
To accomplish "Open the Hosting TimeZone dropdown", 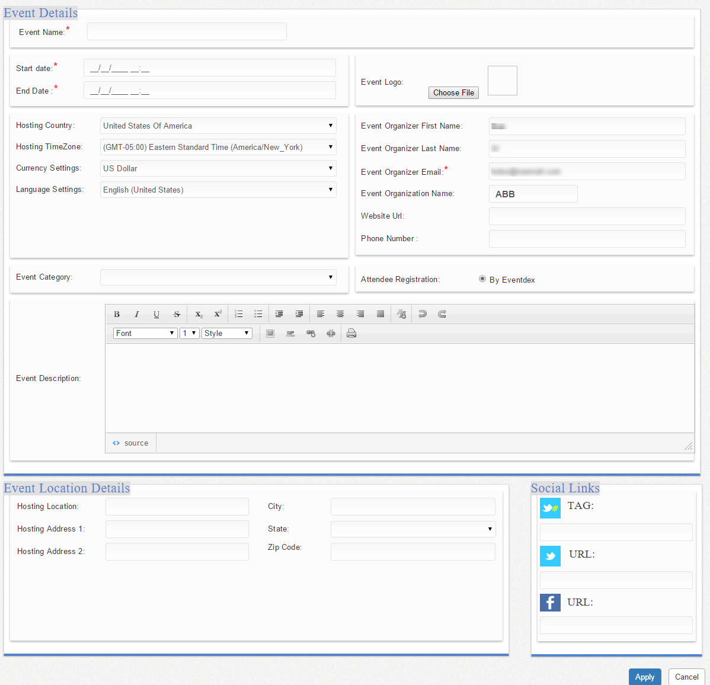I will 218,147.
